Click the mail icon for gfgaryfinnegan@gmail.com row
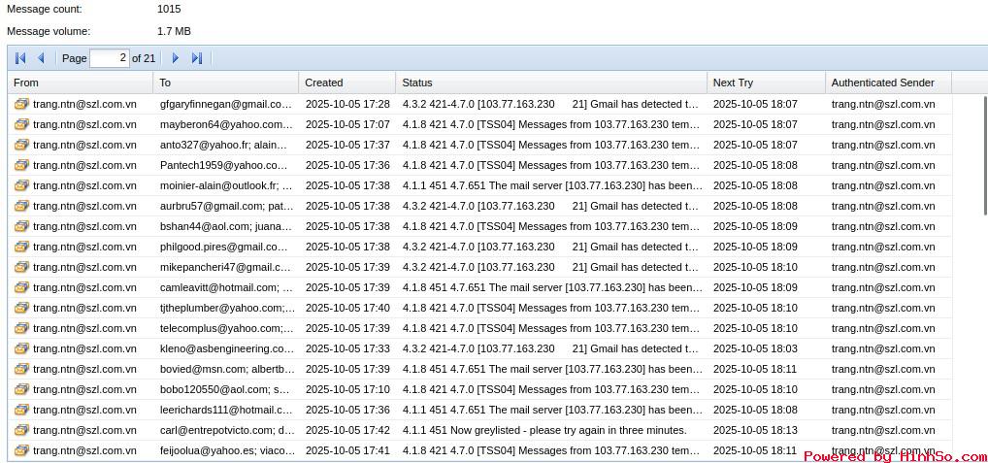This screenshot has width=988, height=463. (21, 104)
